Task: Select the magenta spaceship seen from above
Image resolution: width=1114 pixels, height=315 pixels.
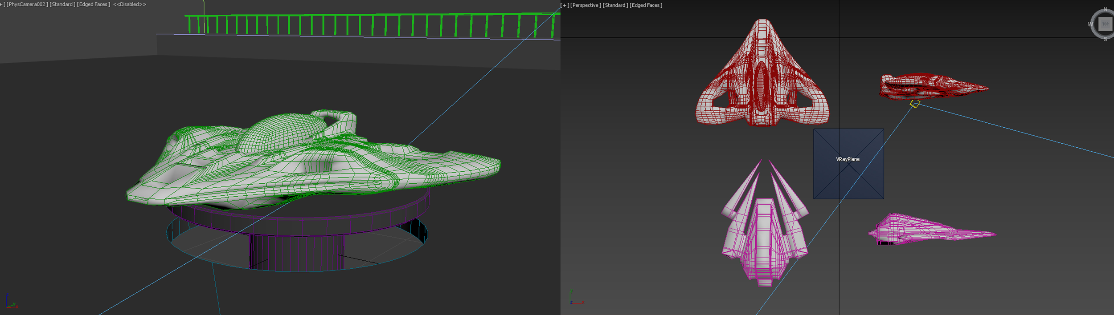Action: pos(765,222)
